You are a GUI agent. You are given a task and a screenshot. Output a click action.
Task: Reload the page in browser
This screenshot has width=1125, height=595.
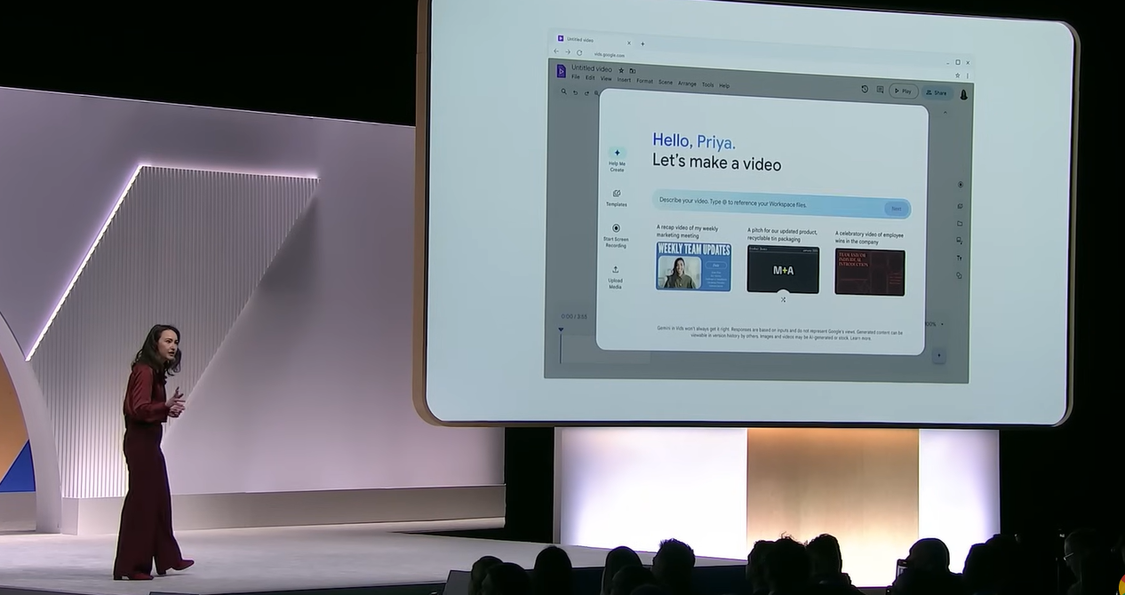(579, 52)
